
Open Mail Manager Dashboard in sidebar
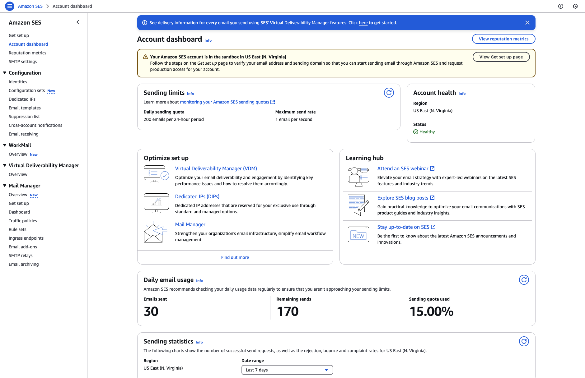click(x=19, y=212)
